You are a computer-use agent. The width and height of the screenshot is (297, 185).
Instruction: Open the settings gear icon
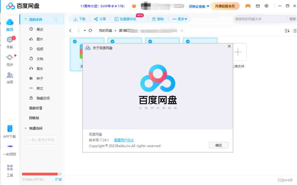click(267, 5)
